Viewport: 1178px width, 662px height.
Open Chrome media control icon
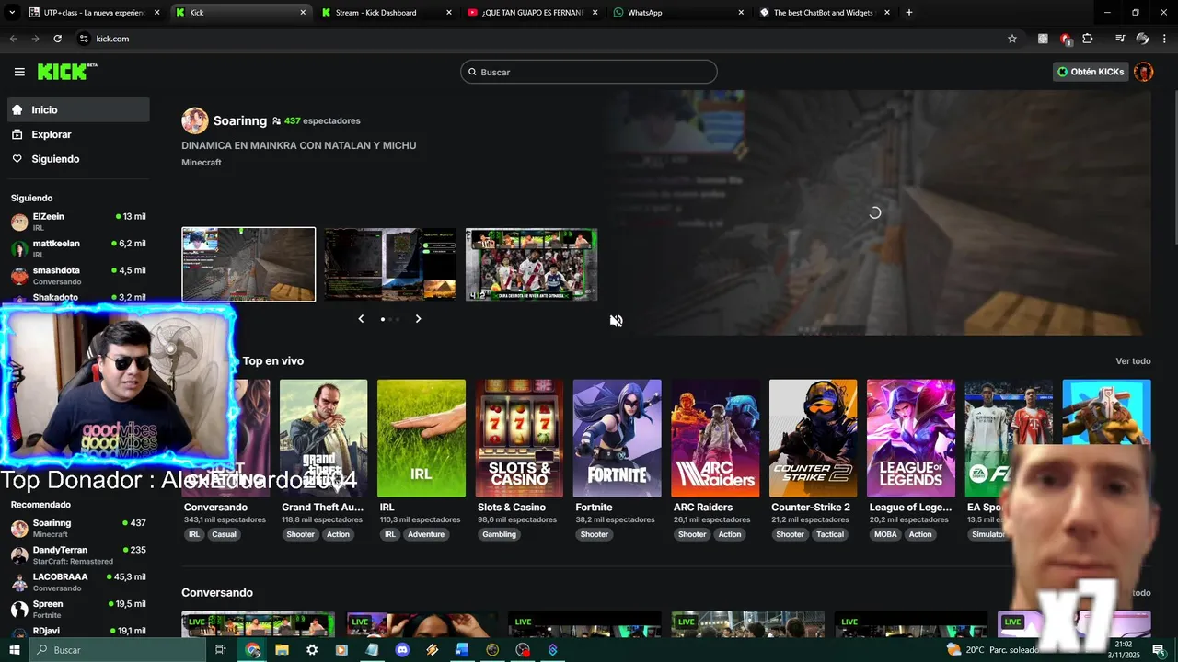(x=1120, y=39)
